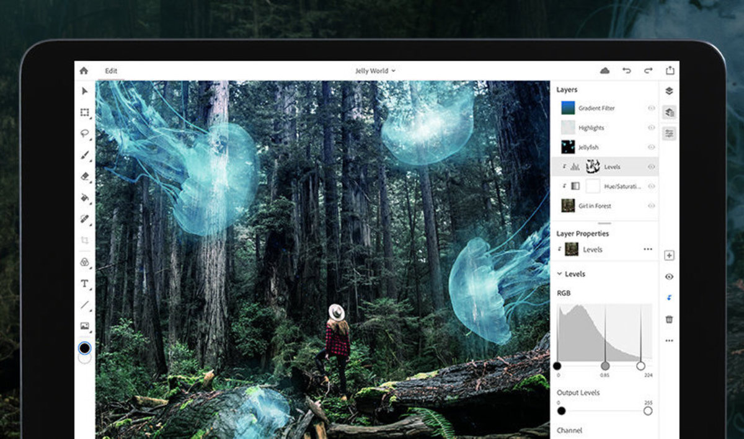Open Layer Properties more options ellipsis

click(x=648, y=249)
